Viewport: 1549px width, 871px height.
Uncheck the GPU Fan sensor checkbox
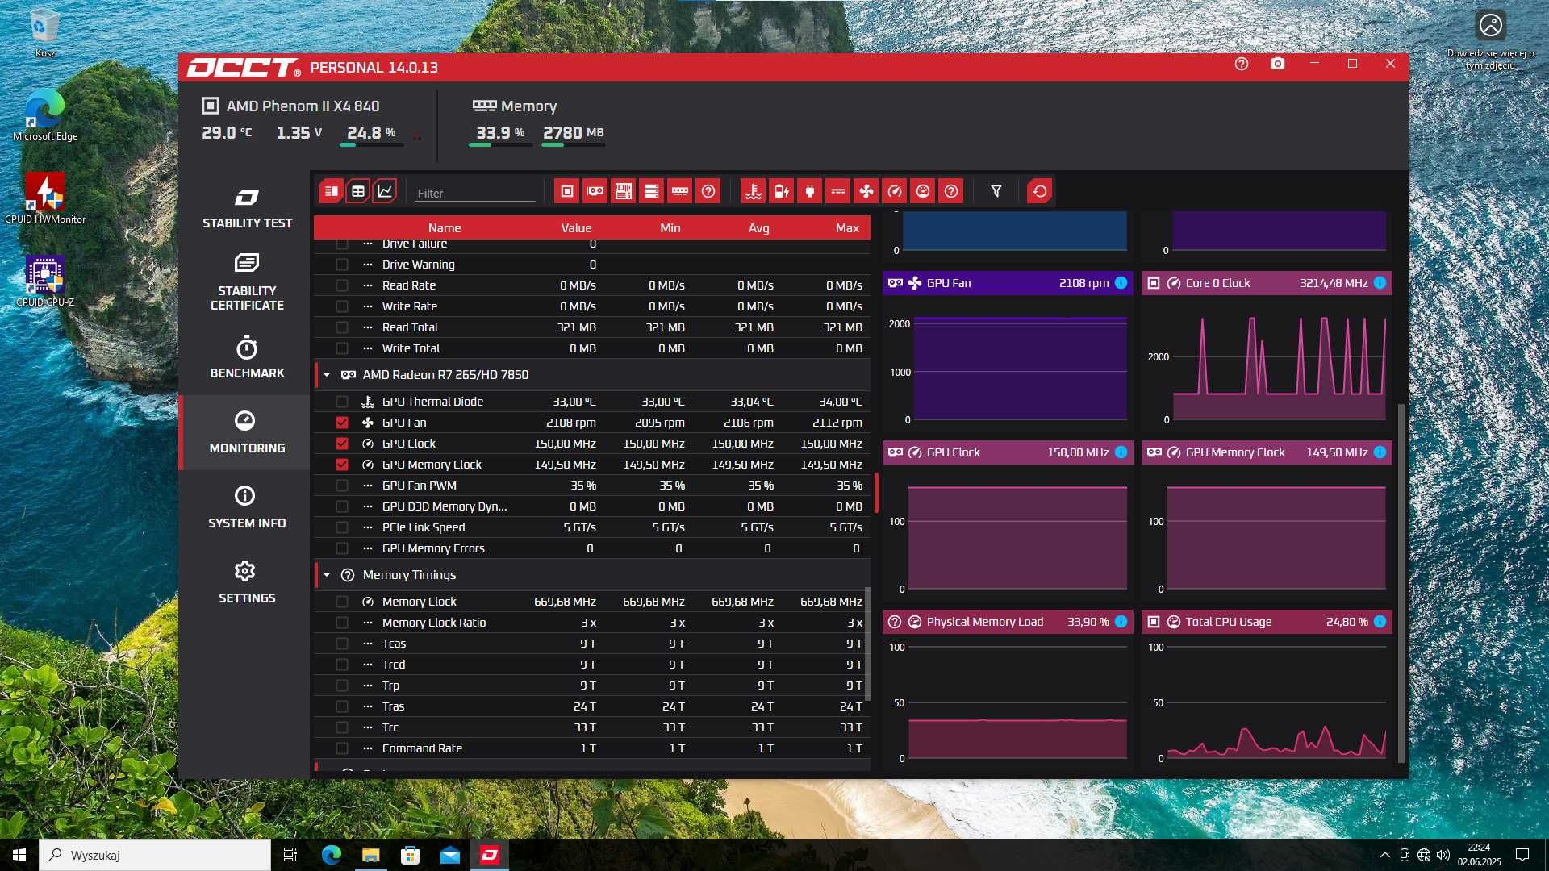342,423
